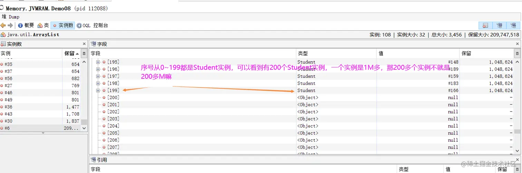Screen dimensions: 522x173
Task: Sort instances by 保留 column
Action: [x=71, y=54]
